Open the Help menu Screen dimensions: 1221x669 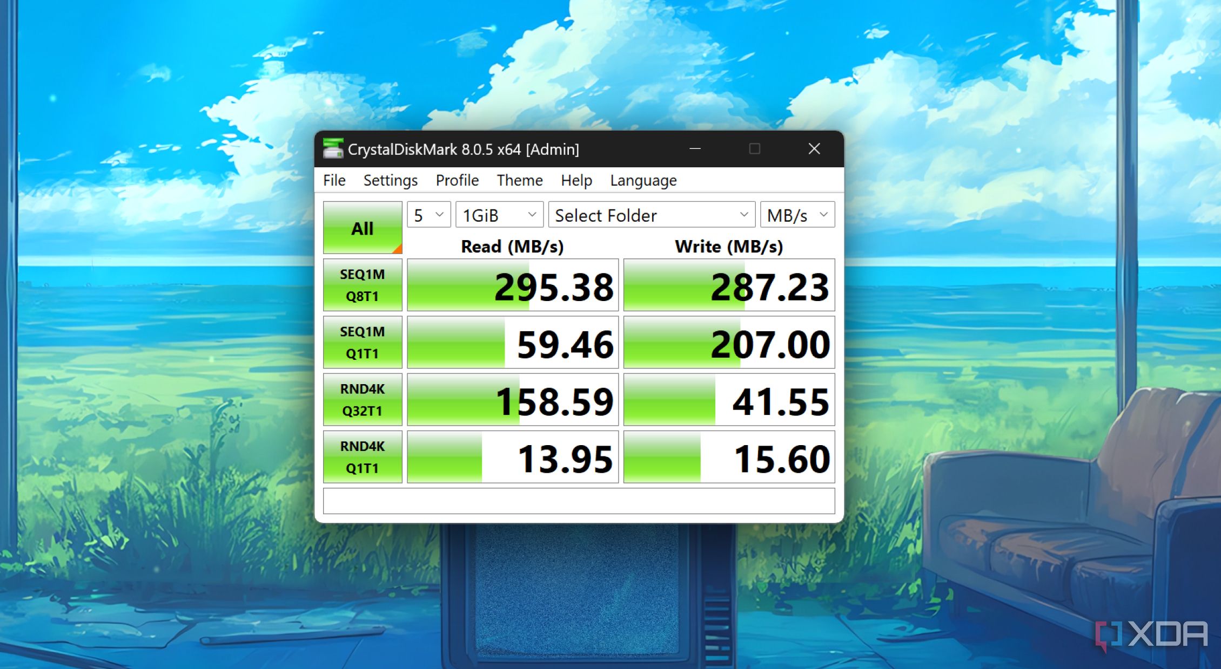[x=576, y=180]
